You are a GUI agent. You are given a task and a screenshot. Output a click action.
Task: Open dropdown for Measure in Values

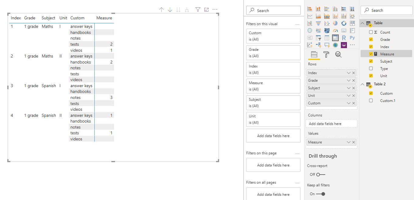point(349,142)
